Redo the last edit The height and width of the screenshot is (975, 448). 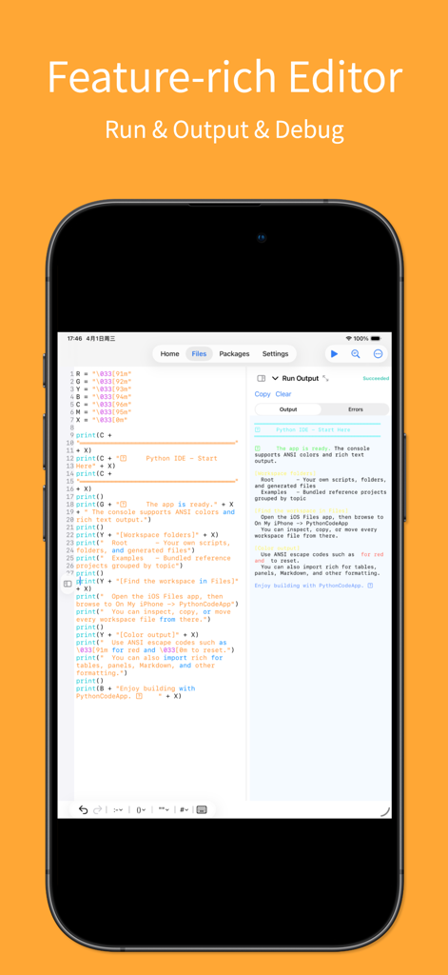click(98, 809)
